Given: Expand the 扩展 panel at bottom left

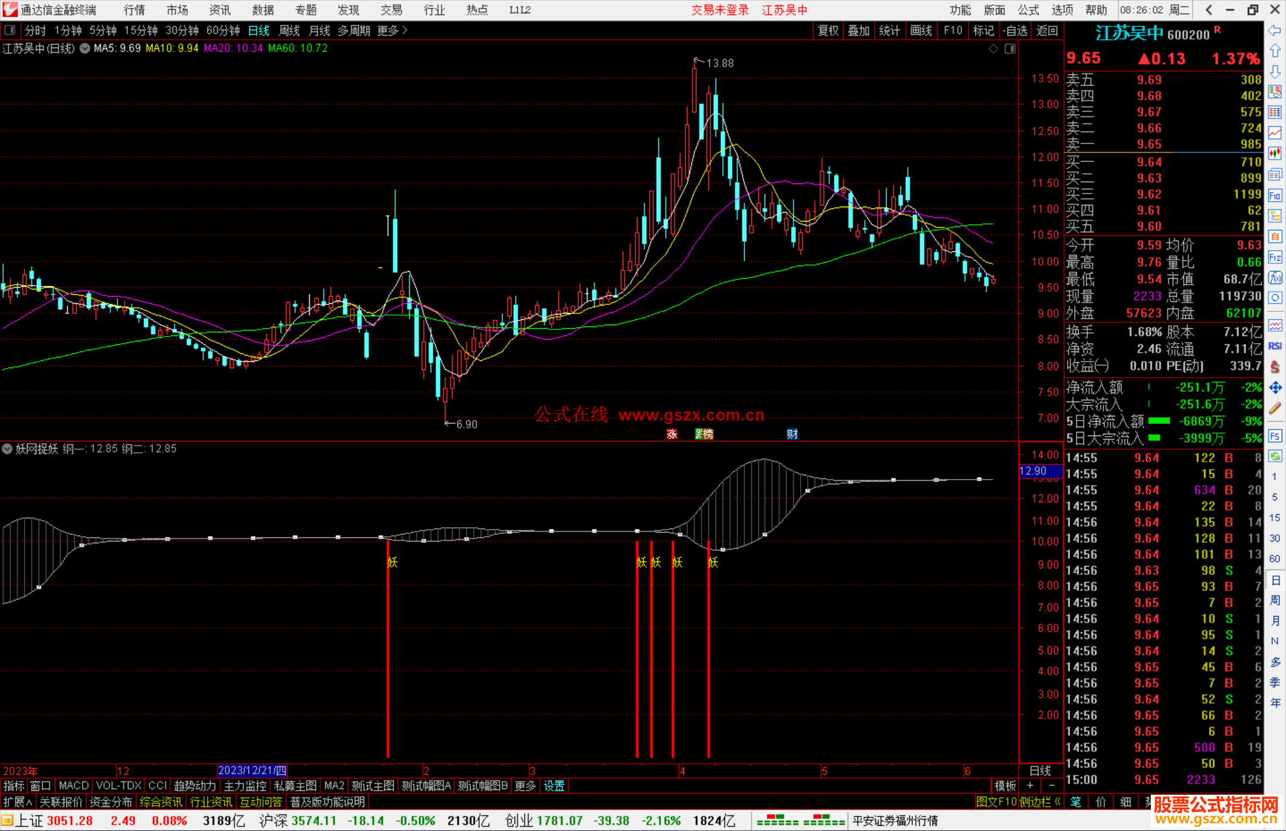Looking at the screenshot, I should pyautogui.click(x=17, y=802).
